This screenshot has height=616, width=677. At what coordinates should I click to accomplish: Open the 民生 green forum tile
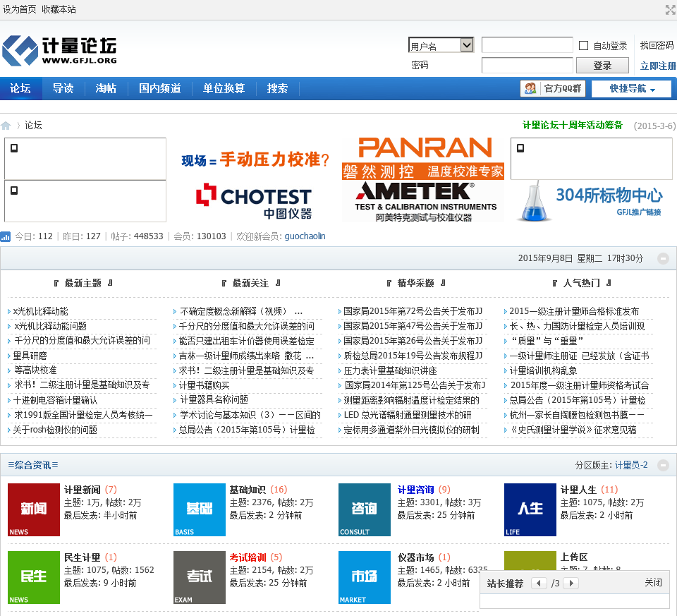(34, 578)
